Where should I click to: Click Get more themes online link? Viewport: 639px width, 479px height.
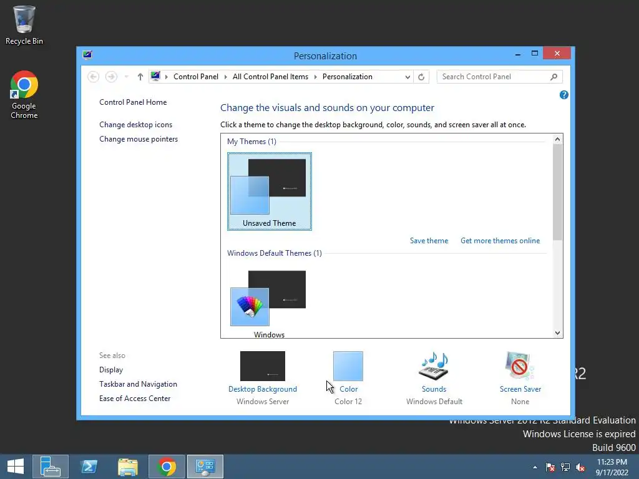click(x=500, y=241)
